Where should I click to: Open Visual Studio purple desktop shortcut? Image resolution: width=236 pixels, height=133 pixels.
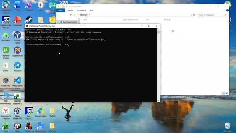[29, 5]
